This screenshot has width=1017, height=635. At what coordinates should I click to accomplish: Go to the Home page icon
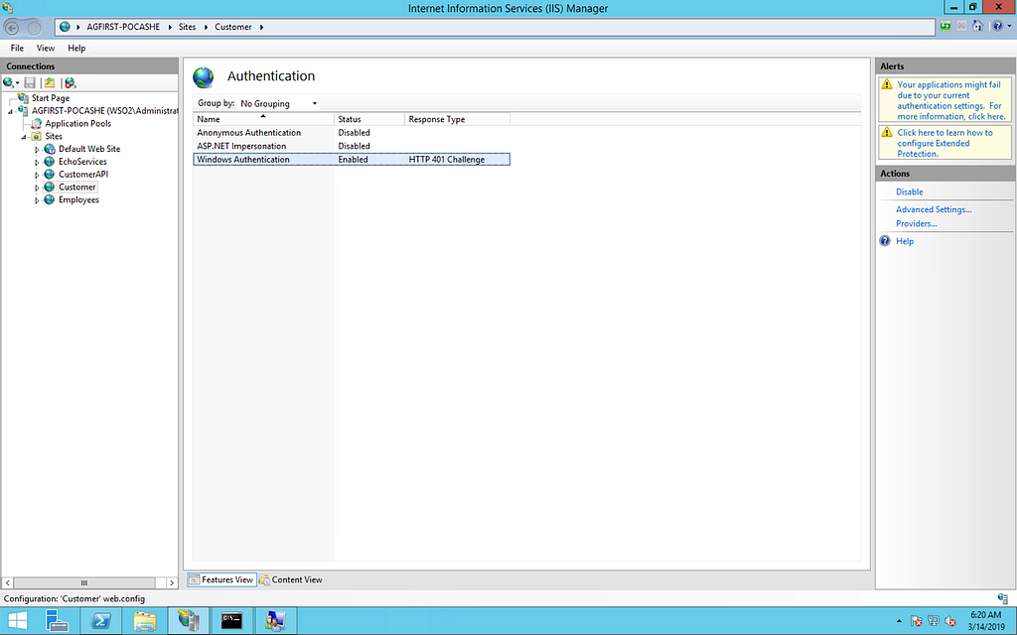[x=977, y=27]
